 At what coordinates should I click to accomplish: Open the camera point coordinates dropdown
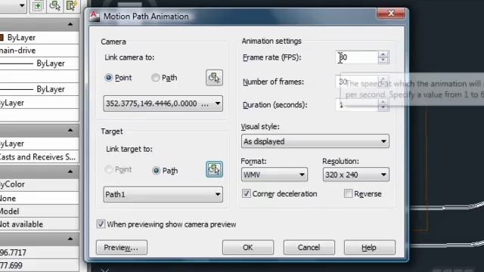pos(163,104)
